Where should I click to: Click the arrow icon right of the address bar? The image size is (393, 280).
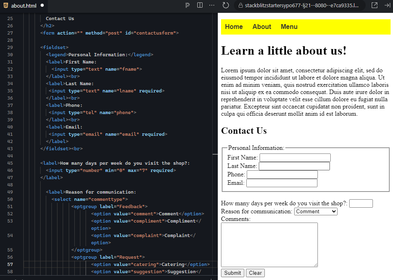click(x=387, y=5)
